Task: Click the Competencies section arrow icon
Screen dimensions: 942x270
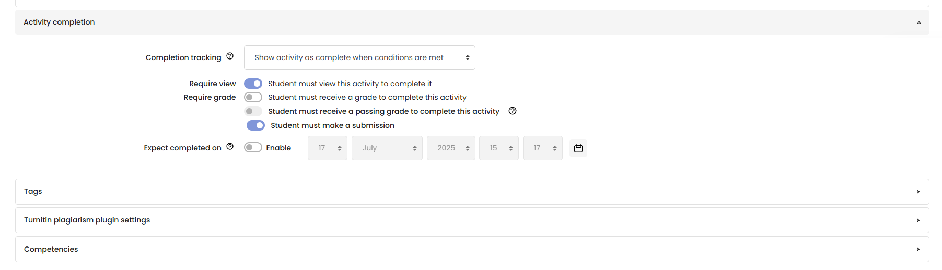Action: coord(918,249)
